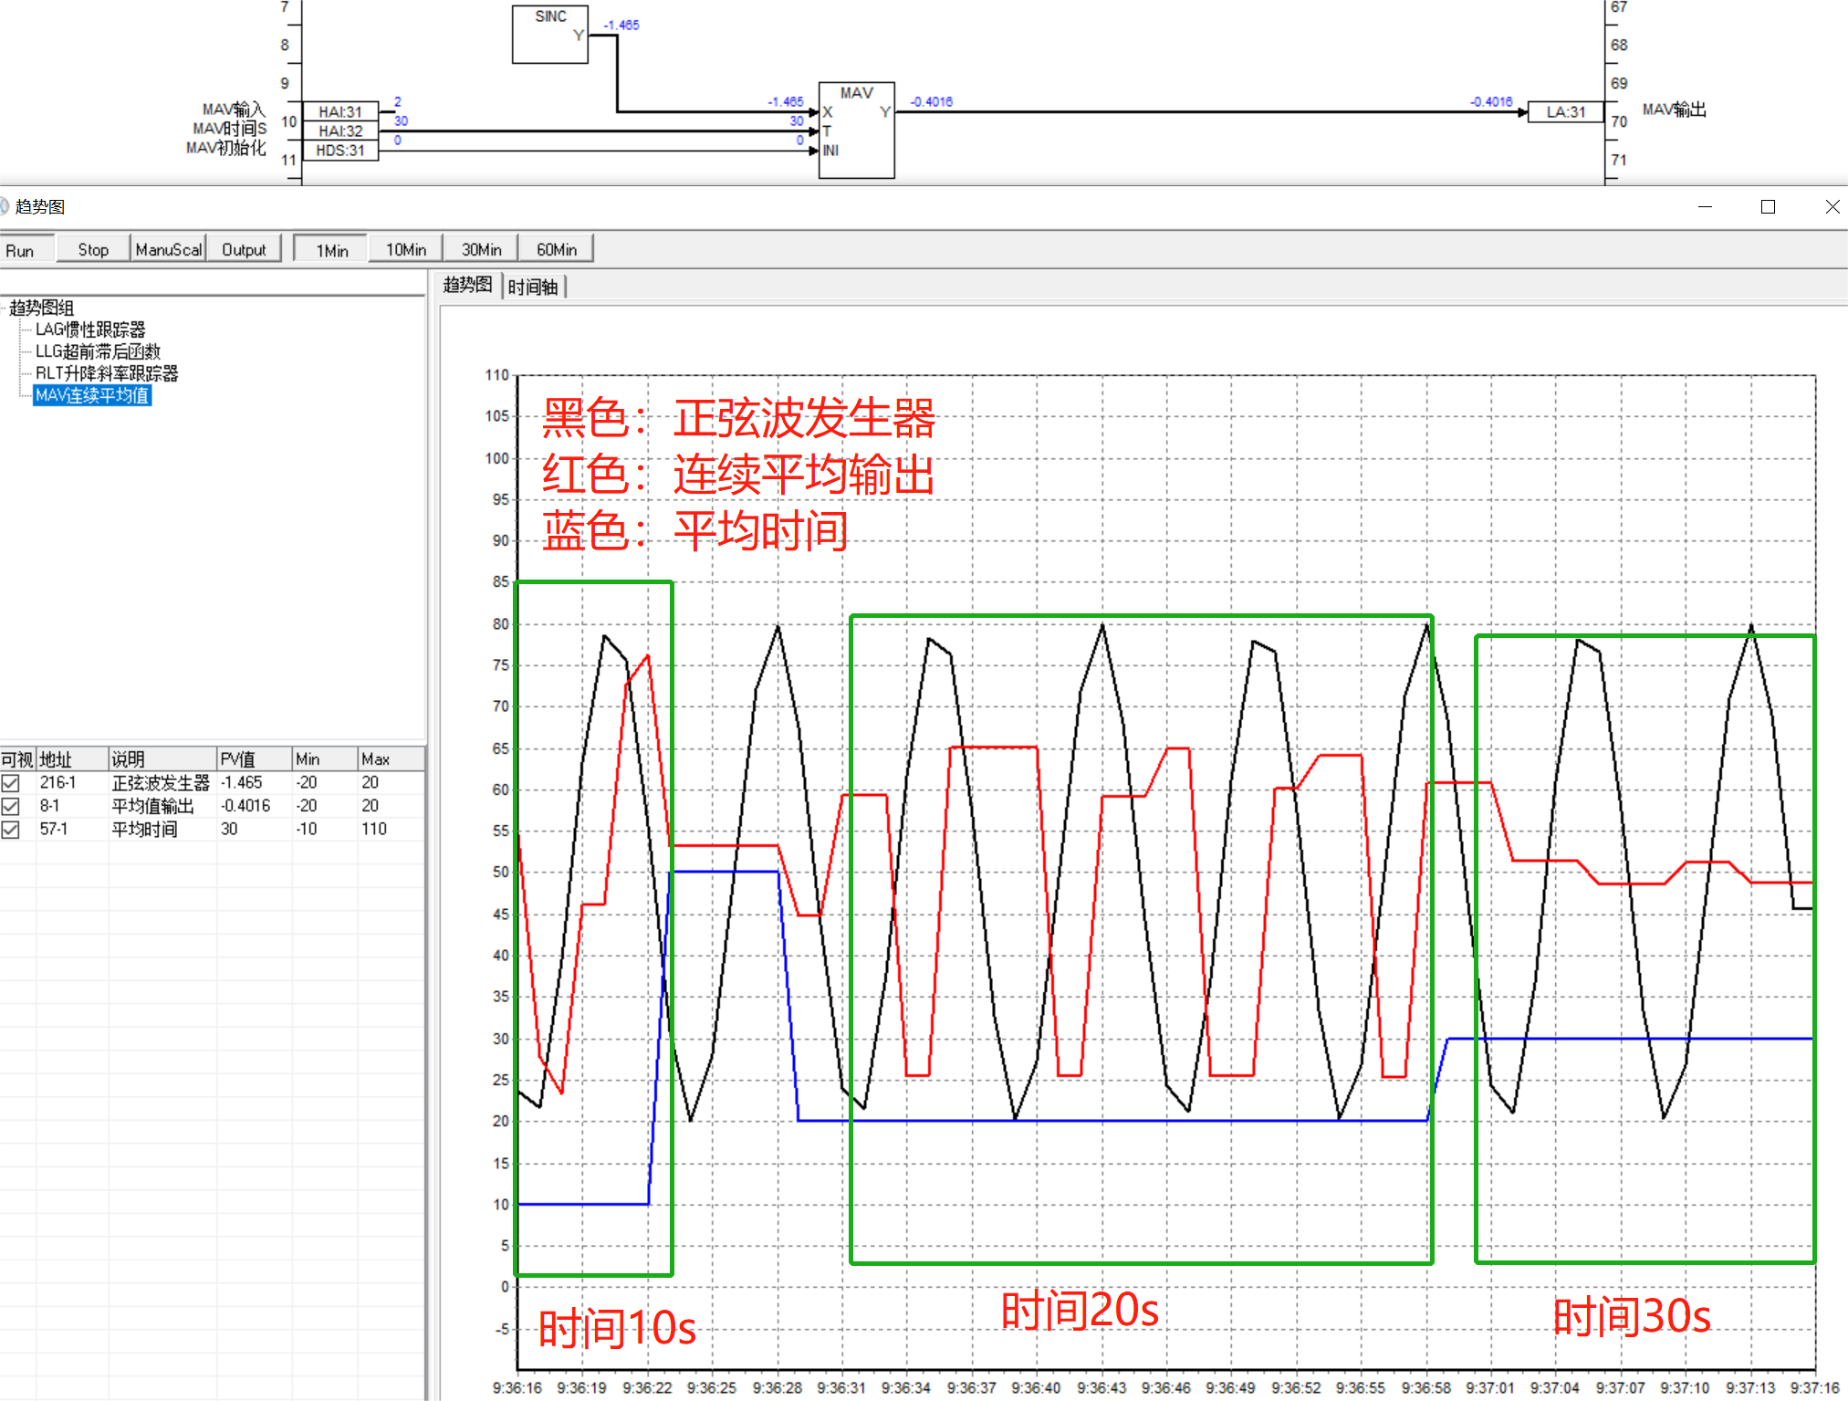The height and width of the screenshot is (1401, 1848).
Task: Select LAG惯性跟踪器 tree item
Action: (x=89, y=329)
